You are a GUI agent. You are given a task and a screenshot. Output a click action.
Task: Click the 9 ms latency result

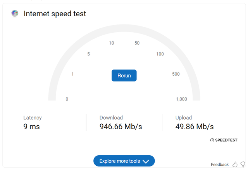[31, 127]
